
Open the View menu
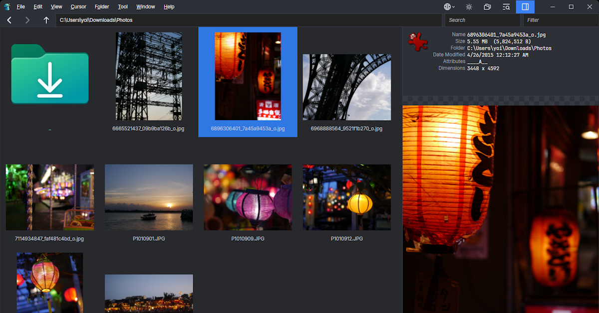point(56,7)
